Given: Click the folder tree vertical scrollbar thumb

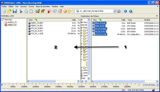Looking at the screenshot, I should [89, 48].
